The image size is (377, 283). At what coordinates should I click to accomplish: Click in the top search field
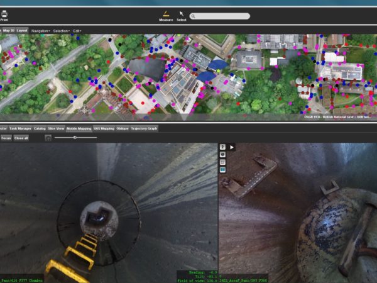tap(220, 16)
